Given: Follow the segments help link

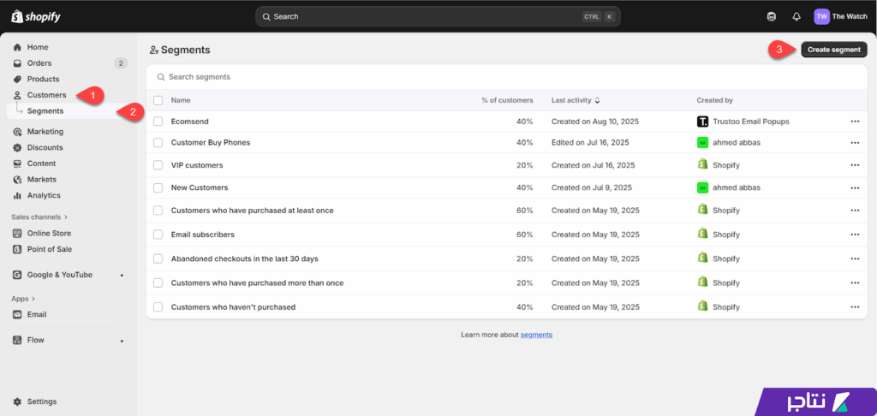Looking at the screenshot, I should (x=536, y=335).
